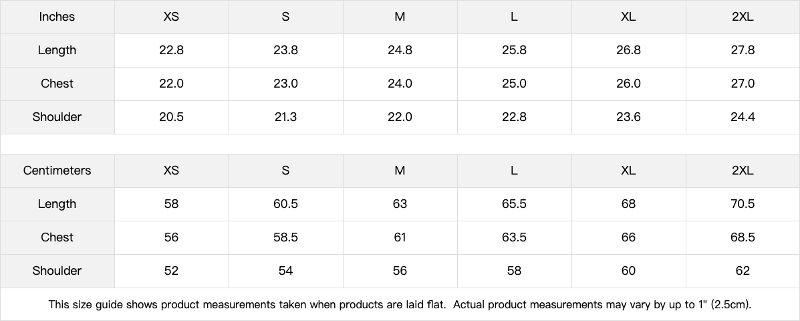Click the 70.5 length value for 2XL

tap(743, 204)
